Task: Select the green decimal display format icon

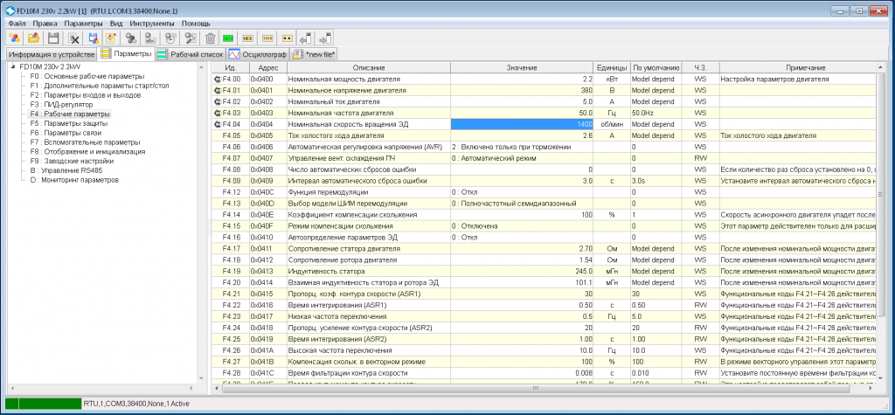Action: tap(228, 38)
